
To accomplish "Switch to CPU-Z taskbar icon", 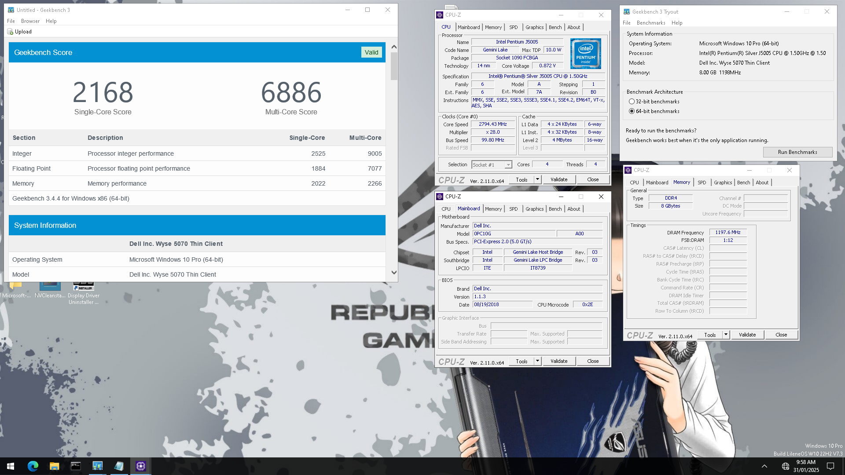I will 141,466.
